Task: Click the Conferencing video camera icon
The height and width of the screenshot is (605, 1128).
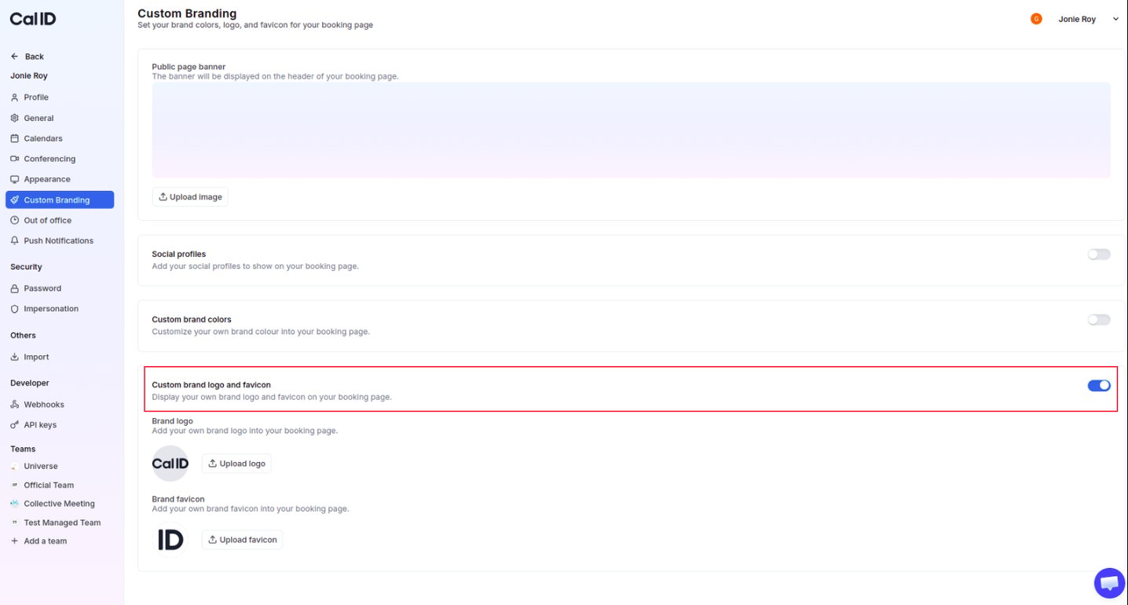Action: pyautogui.click(x=14, y=159)
